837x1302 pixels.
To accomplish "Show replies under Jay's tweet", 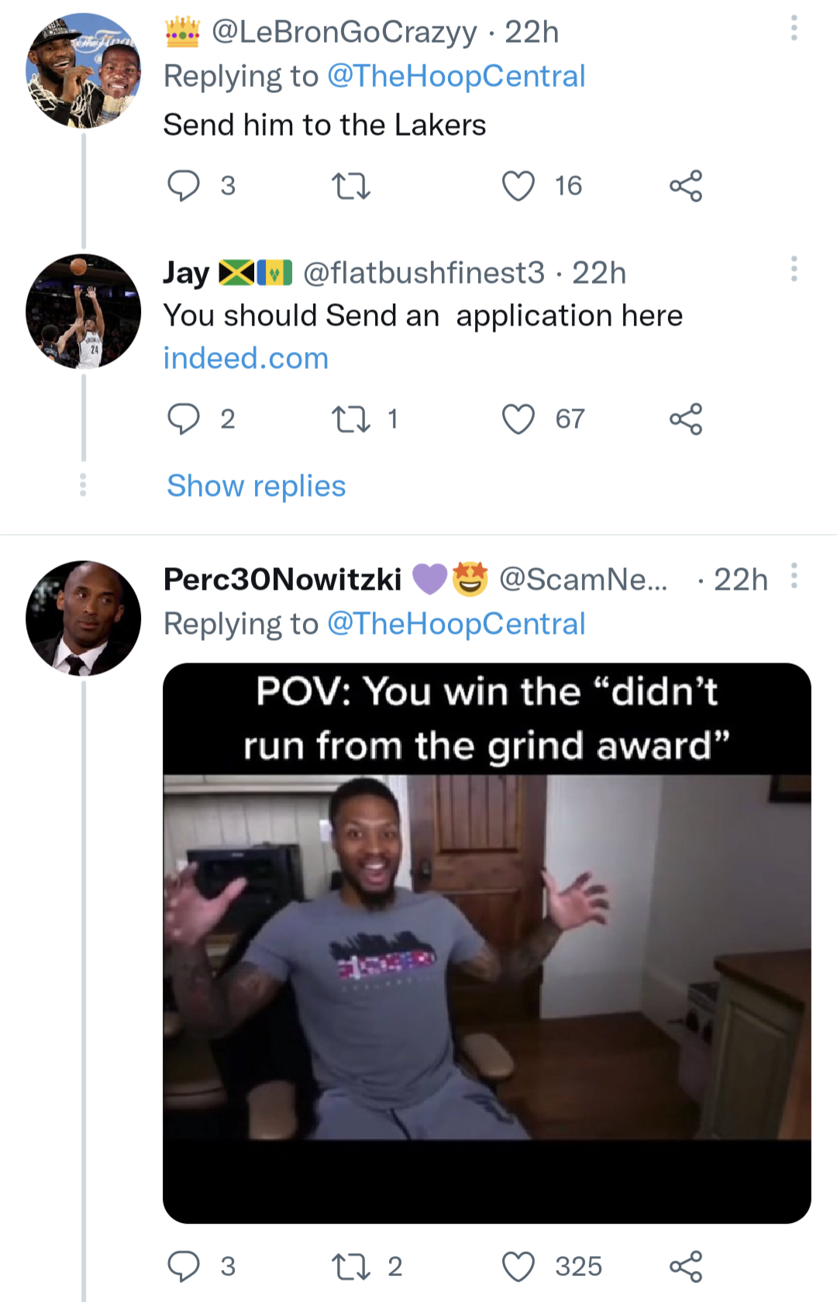I will 256,486.
